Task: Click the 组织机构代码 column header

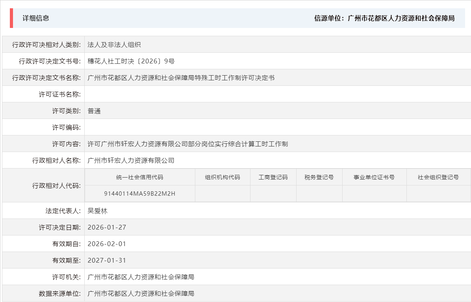Action: pyautogui.click(x=223, y=177)
